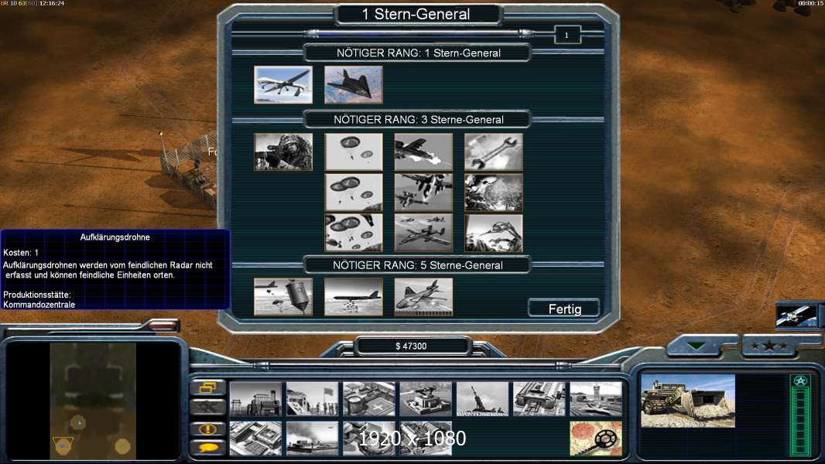Select the two-plane A-10 strike icon
The width and height of the screenshot is (825, 464).
pos(423,193)
